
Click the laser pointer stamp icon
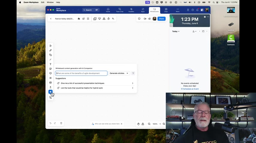tap(104, 19)
